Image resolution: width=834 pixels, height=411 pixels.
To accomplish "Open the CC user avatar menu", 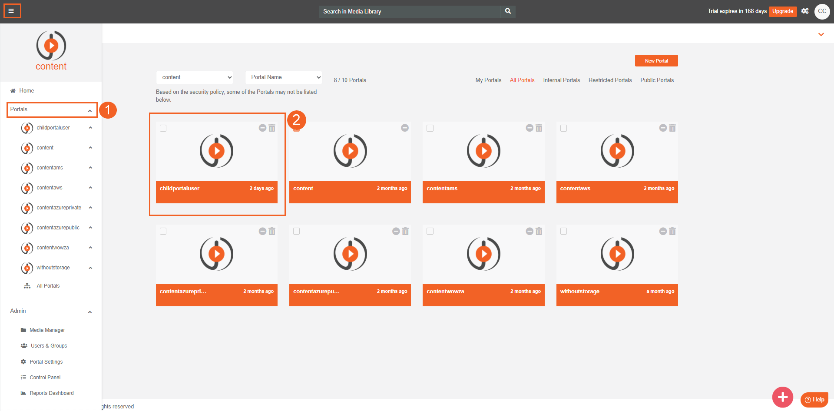I will coord(822,11).
